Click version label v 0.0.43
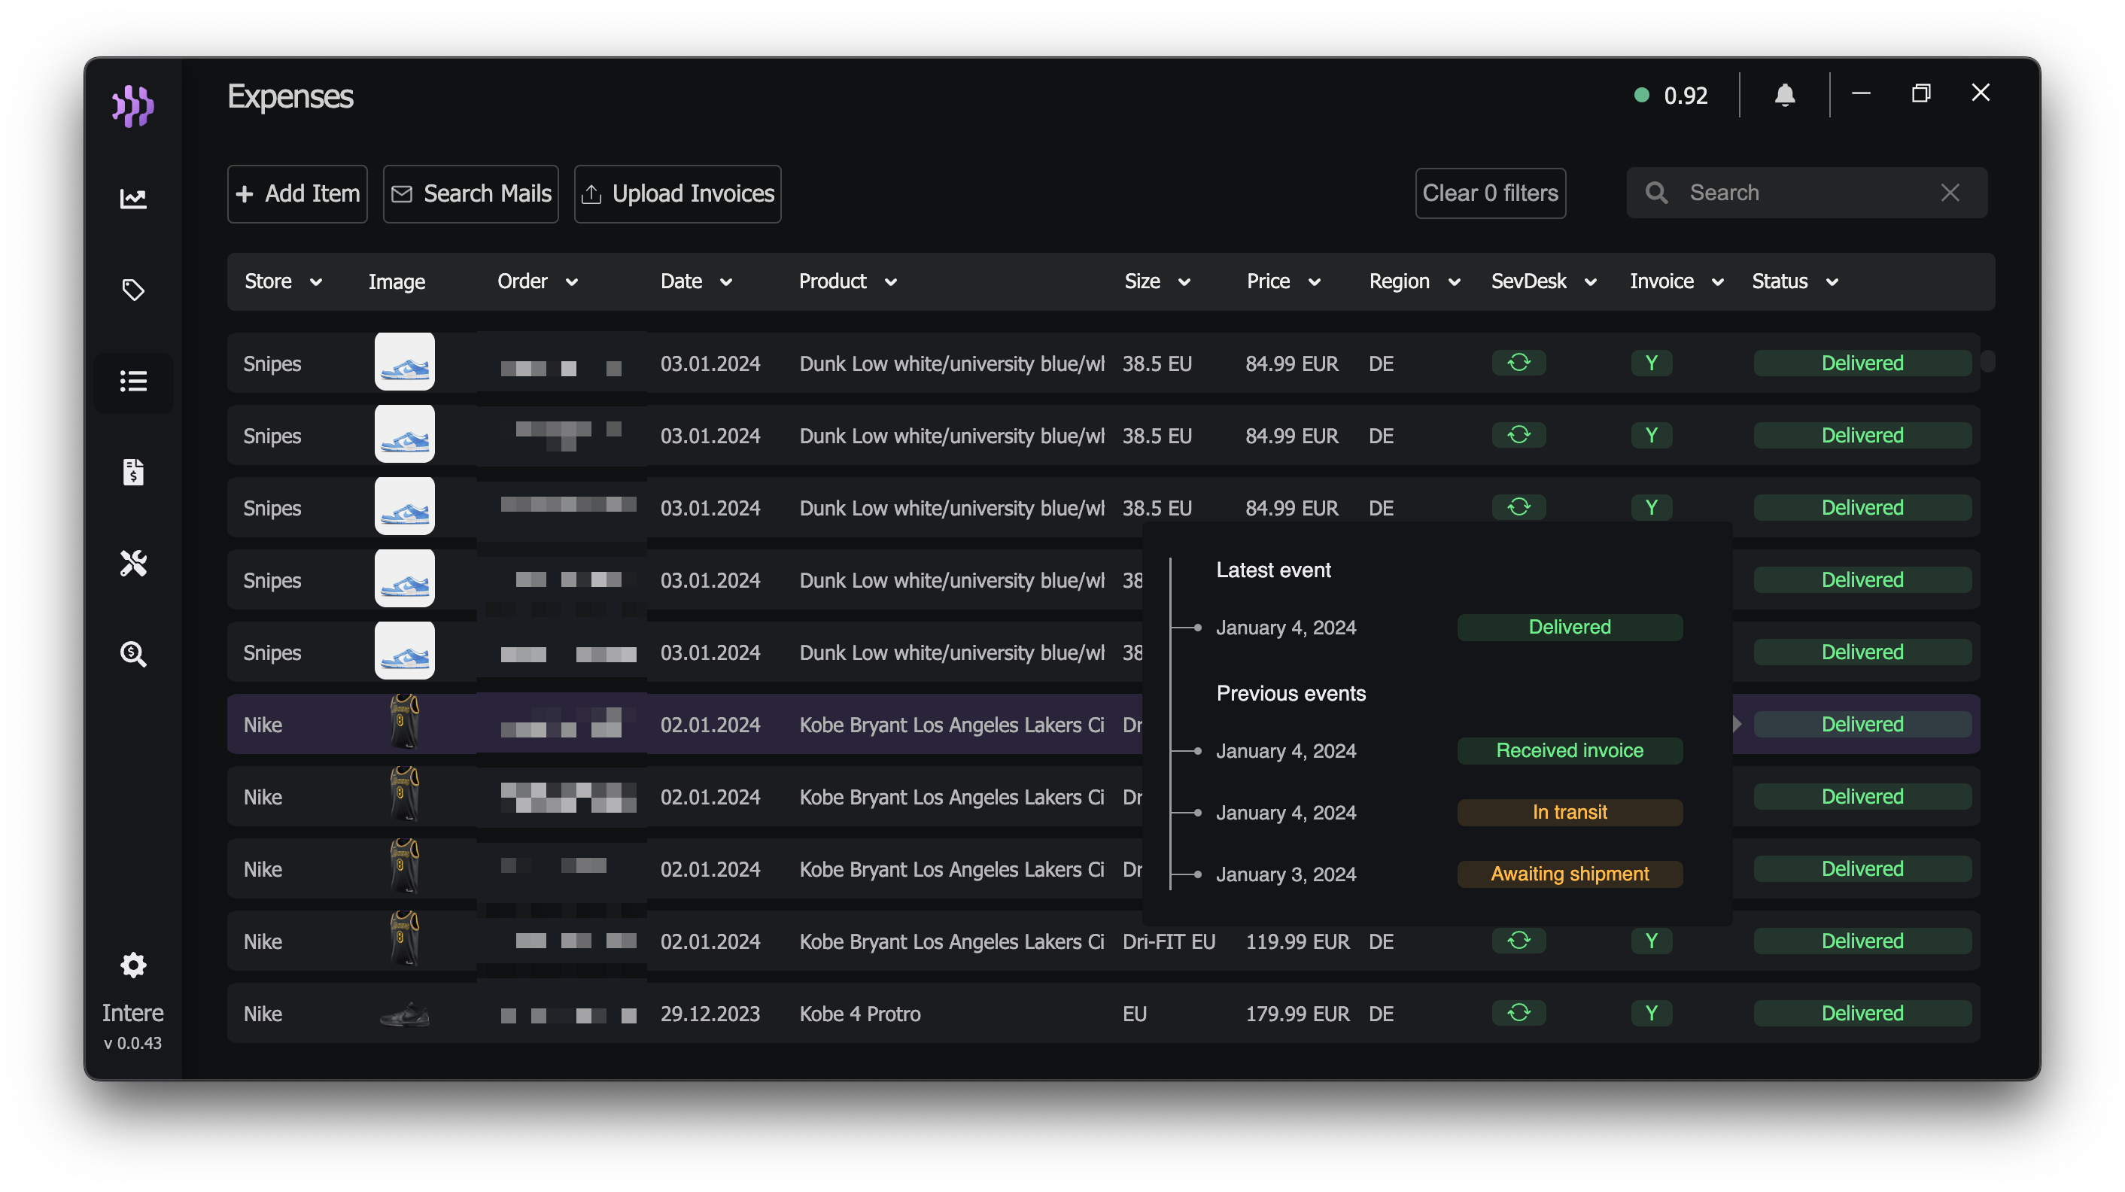This screenshot has width=2125, height=1192. point(132,1043)
